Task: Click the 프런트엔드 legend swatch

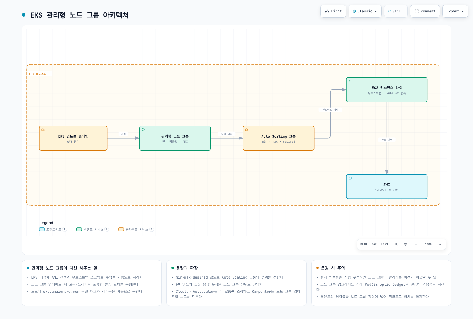Action: click(42, 229)
